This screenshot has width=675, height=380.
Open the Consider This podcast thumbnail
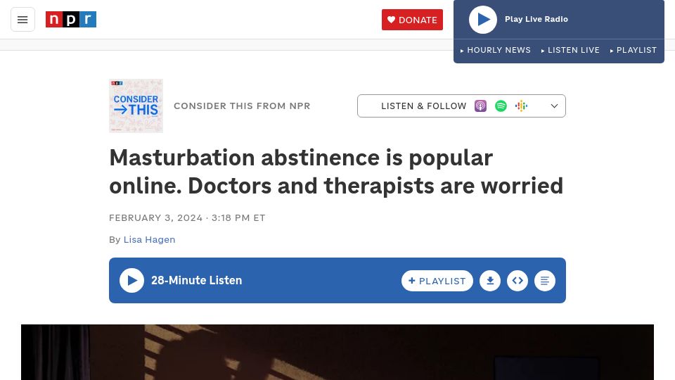pyautogui.click(x=136, y=106)
